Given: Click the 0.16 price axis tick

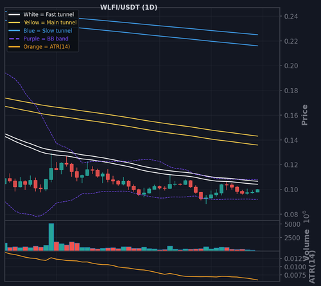Looking at the screenshot, I should (291, 116).
